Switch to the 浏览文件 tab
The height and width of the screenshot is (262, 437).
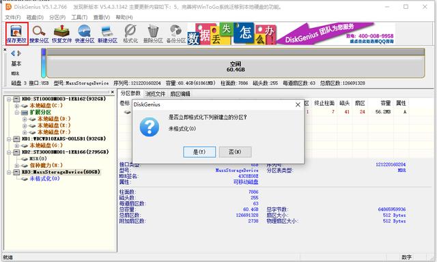[155, 94]
